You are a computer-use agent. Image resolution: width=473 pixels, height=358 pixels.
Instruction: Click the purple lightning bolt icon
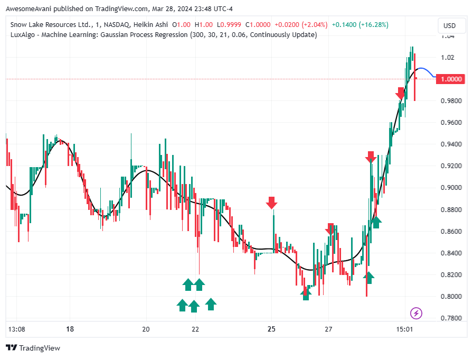pos(416,313)
